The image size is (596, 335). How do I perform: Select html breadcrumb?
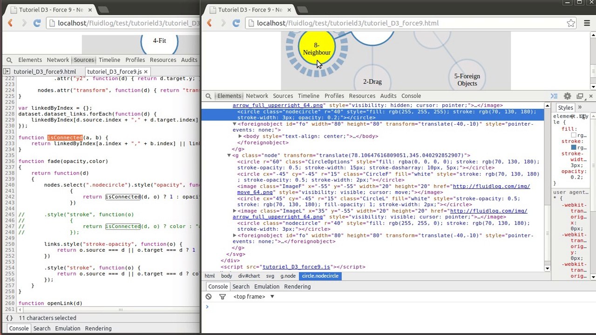pos(210,276)
